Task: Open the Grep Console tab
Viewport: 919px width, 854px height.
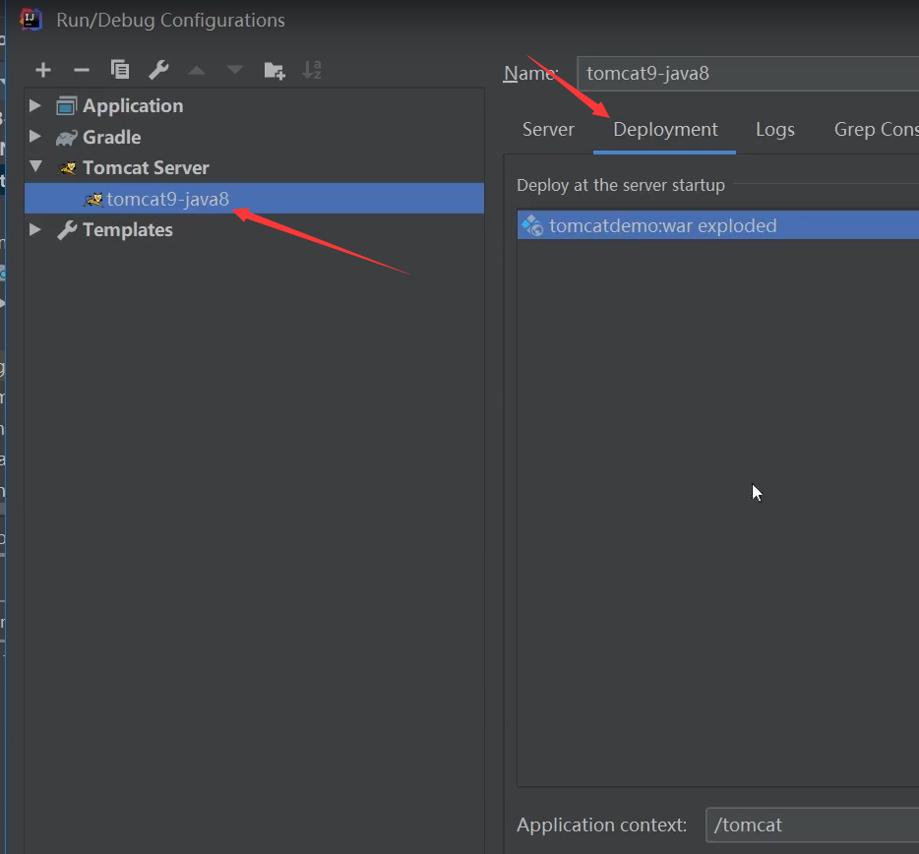Action: pyautogui.click(x=876, y=130)
